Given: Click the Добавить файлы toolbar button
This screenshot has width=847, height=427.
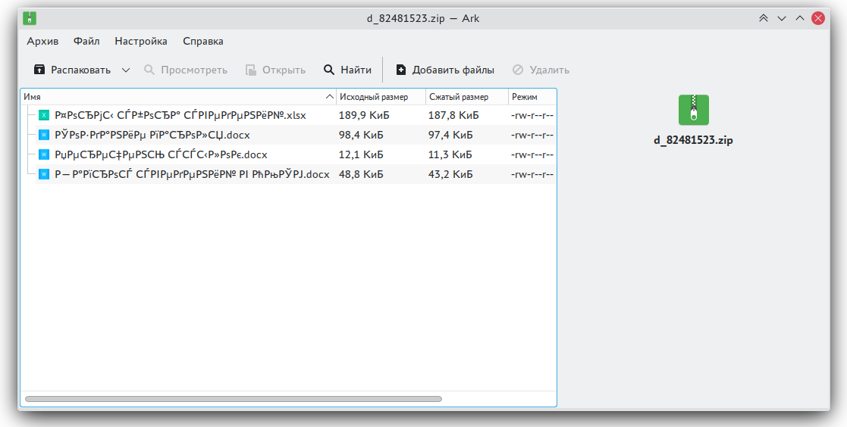Looking at the screenshot, I should click(445, 70).
